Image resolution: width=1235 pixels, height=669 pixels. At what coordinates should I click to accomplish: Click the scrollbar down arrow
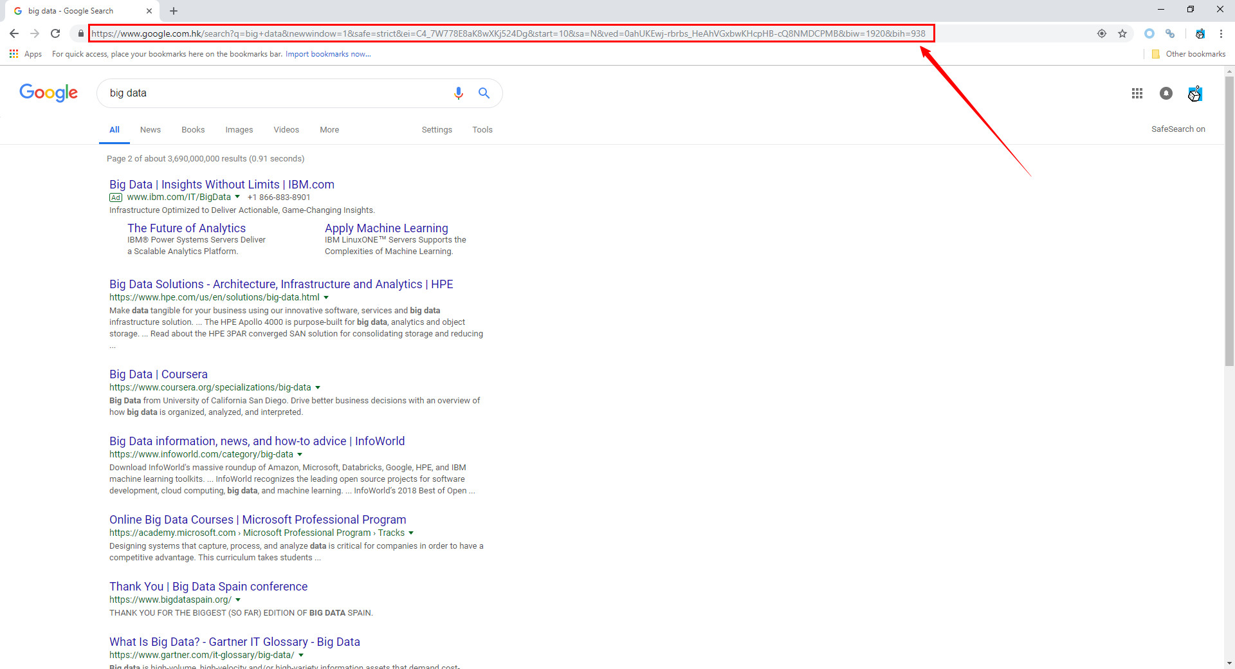(1229, 663)
